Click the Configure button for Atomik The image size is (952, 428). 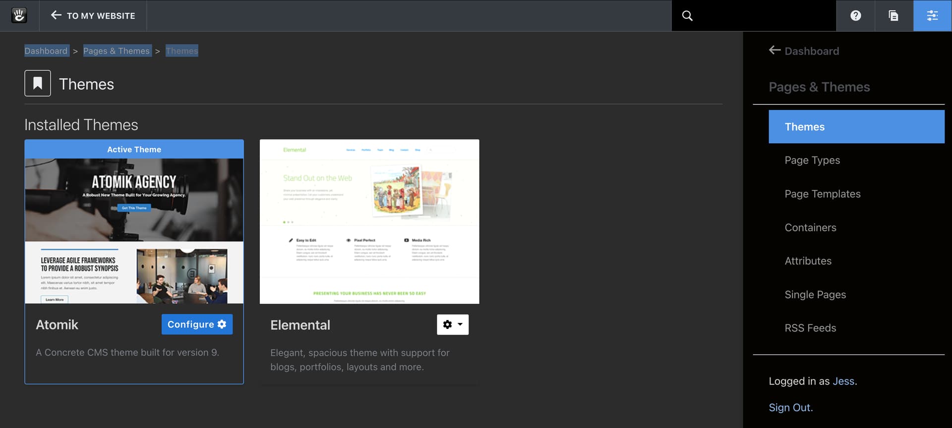(197, 324)
